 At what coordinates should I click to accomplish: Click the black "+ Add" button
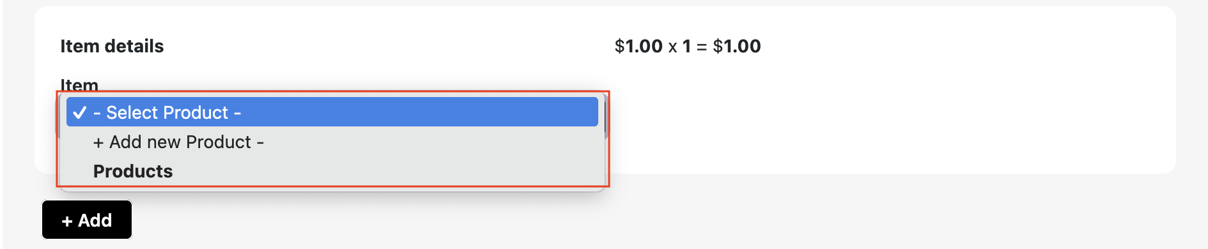pos(87,220)
